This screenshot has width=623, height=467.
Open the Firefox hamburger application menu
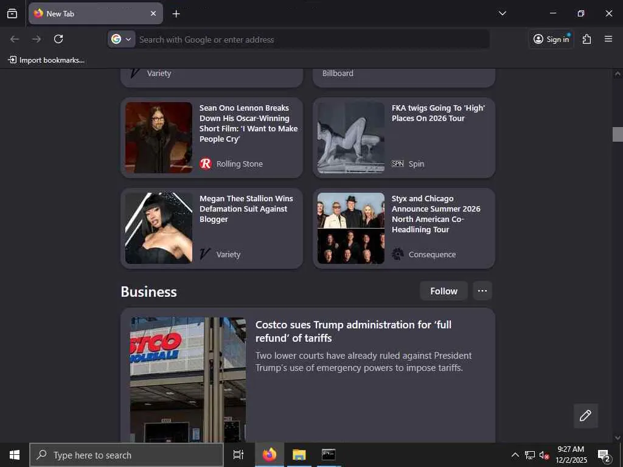click(608, 39)
